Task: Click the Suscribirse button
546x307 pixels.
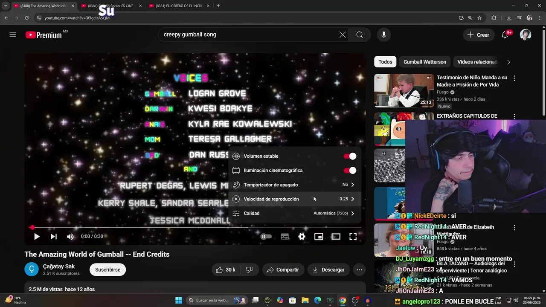Action: [107, 269]
